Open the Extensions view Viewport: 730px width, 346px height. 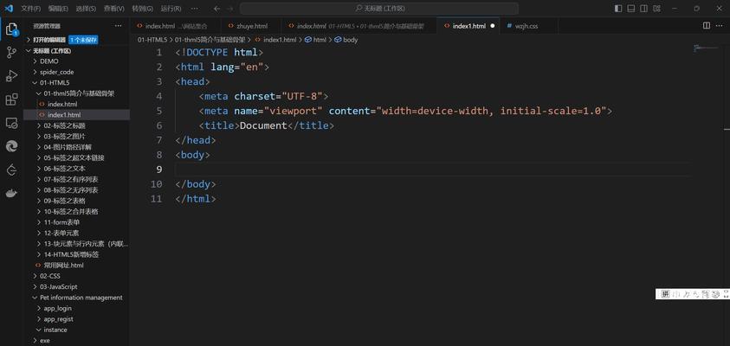pyautogui.click(x=11, y=99)
